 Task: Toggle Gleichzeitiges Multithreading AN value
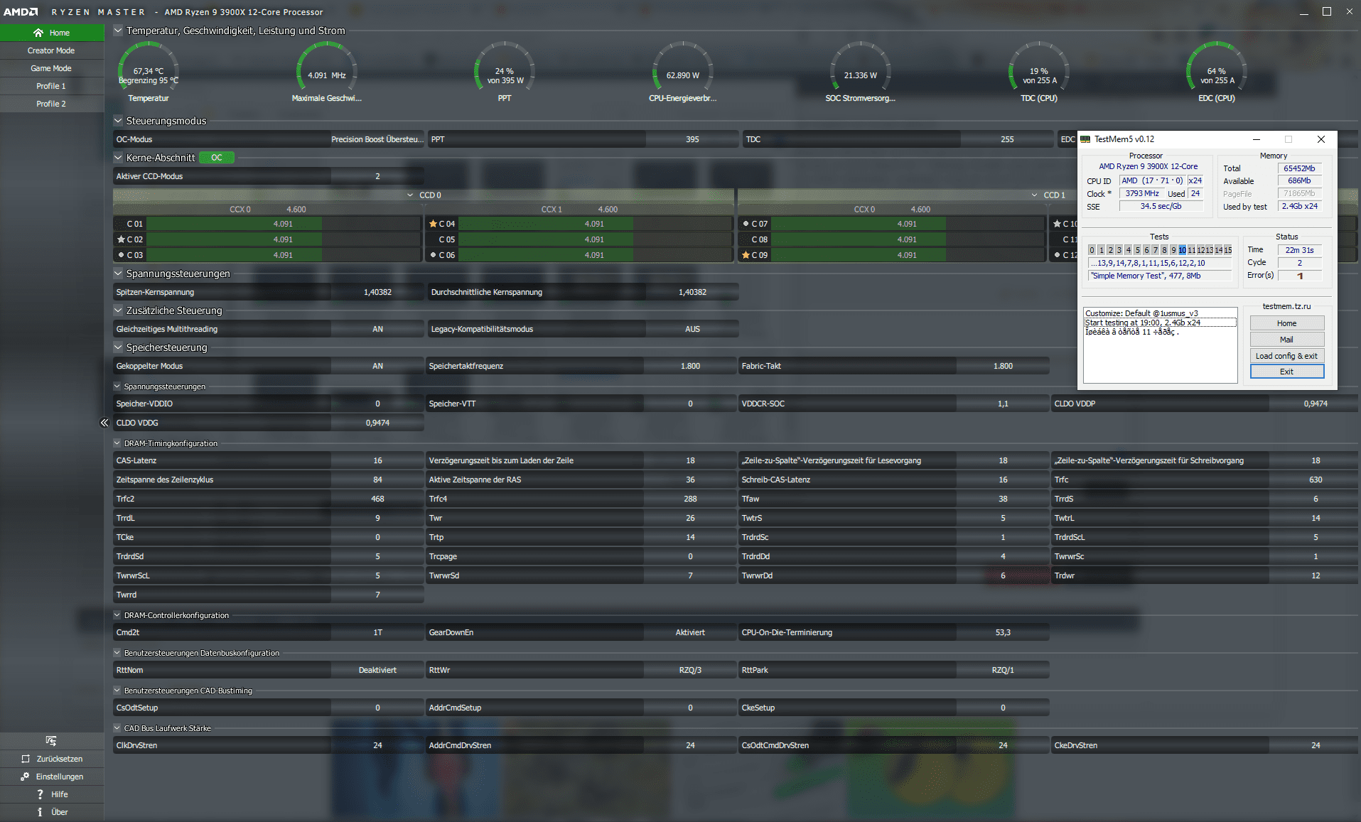coord(377,329)
